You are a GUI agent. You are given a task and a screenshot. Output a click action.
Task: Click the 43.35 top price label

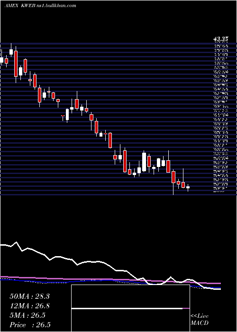pos(221,39)
